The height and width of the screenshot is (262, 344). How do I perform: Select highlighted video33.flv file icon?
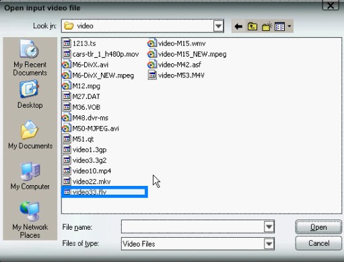[x=67, y=192]
